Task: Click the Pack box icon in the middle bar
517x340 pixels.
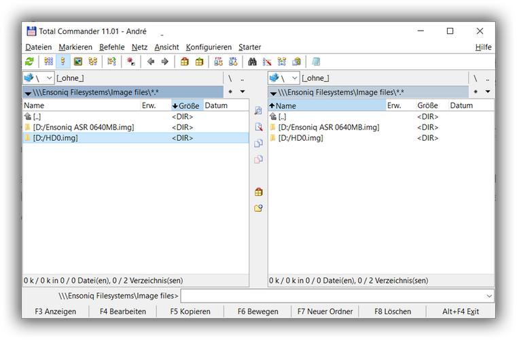Action: pos(258,192)
